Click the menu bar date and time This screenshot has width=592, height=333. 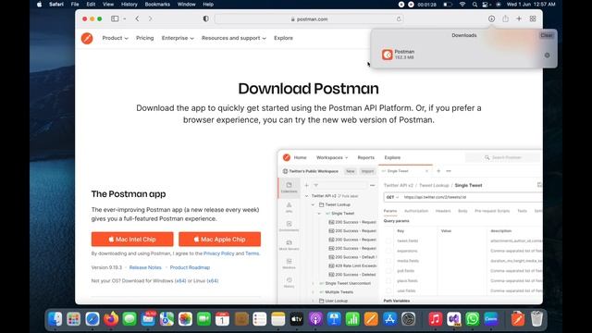531,5
